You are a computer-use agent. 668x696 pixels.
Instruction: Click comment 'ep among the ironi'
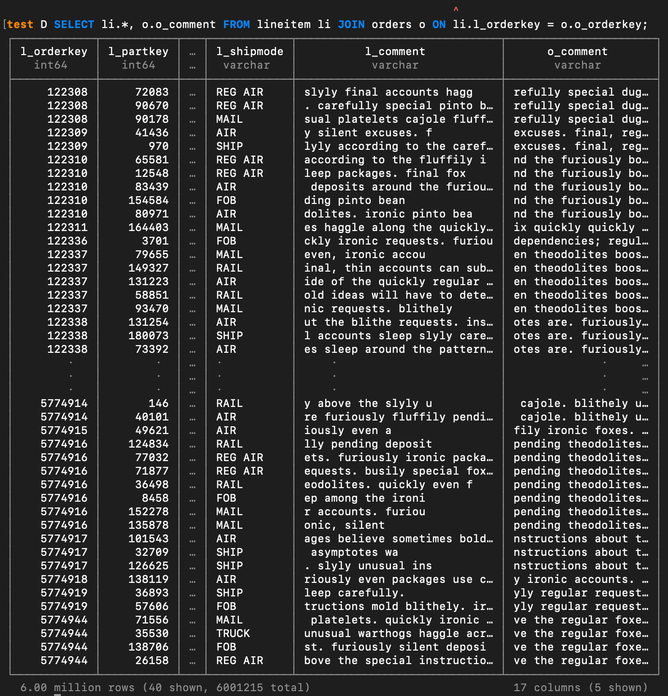click(x=365, y=498)
